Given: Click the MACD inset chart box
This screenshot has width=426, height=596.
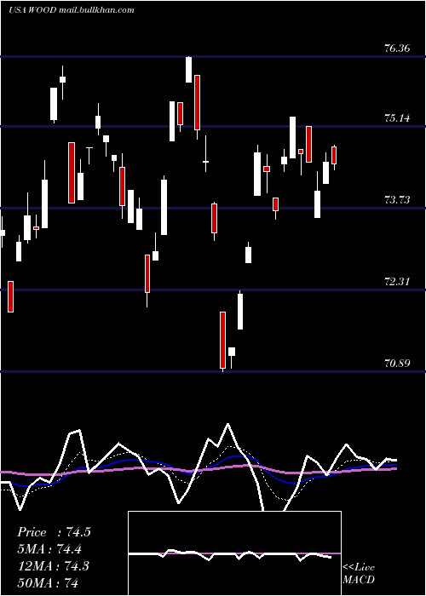Looking at the screenshot, I should point(234,553).
